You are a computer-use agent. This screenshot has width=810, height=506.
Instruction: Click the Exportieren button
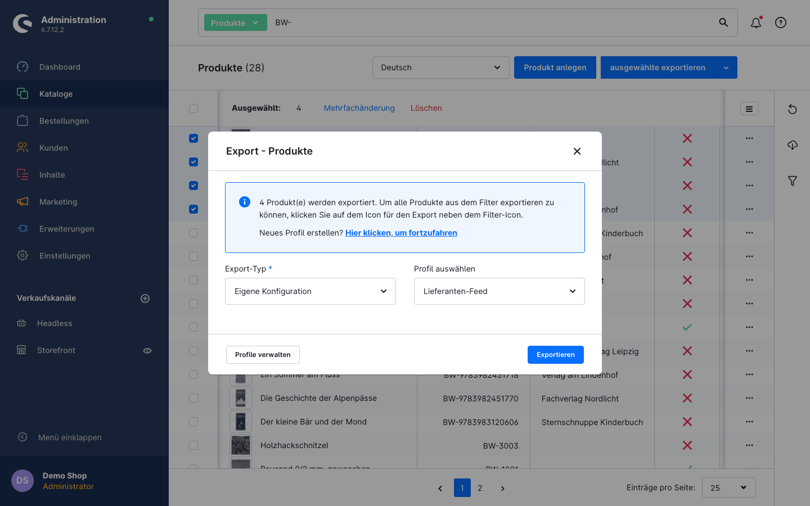point(556,355)
